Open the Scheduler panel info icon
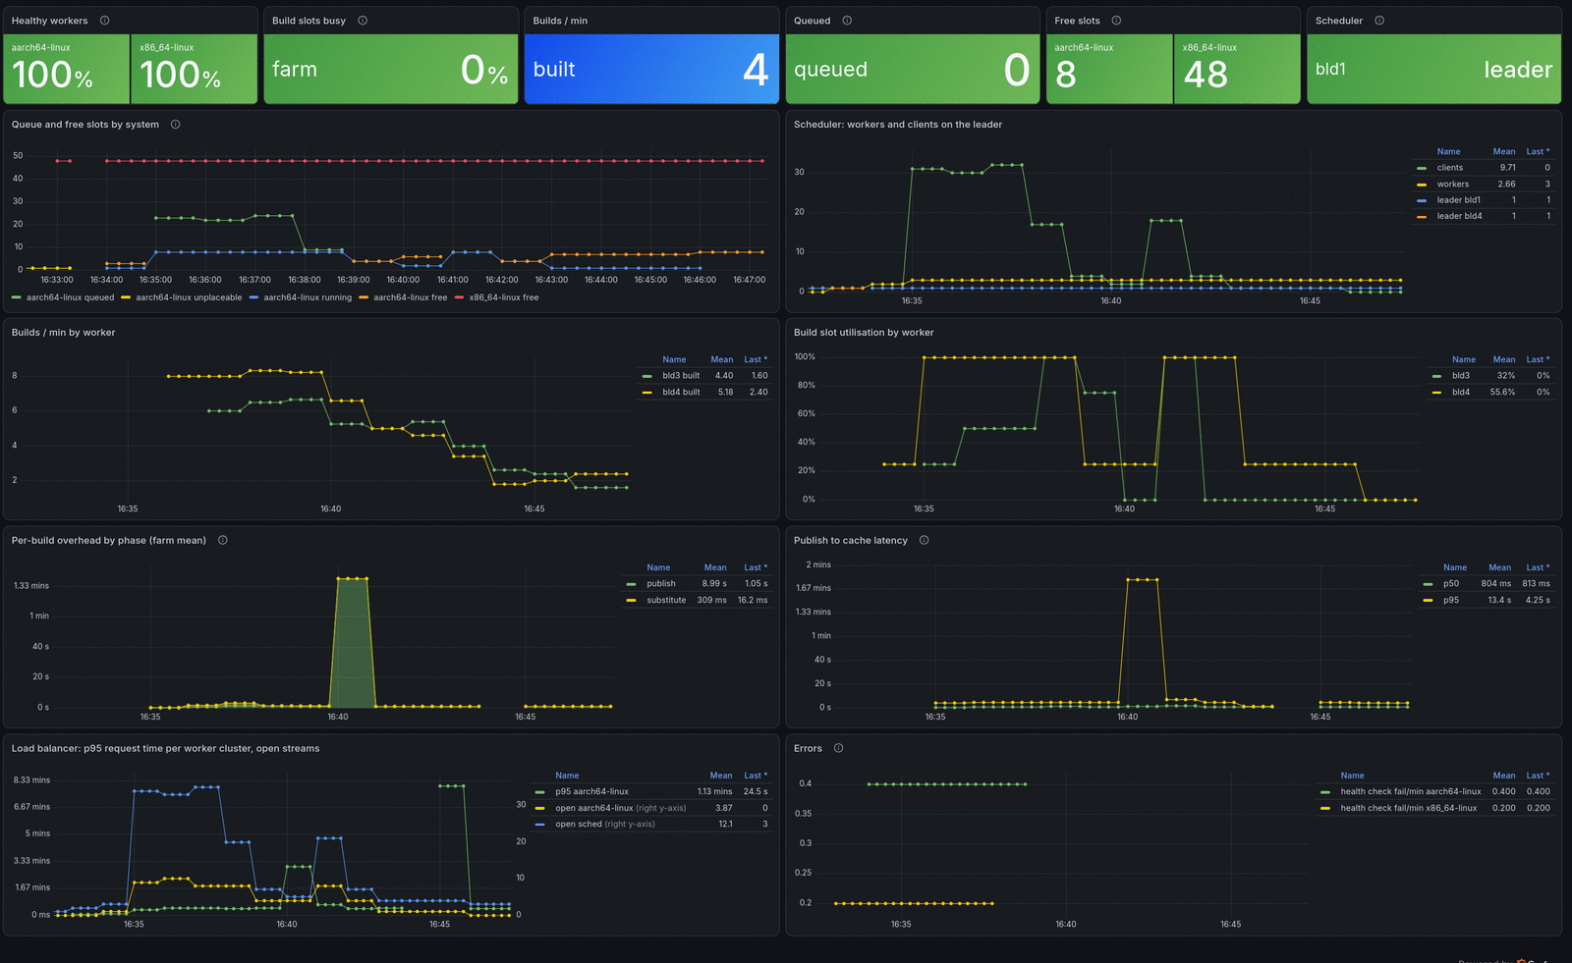The image size is (1572, 963). 1379,21
